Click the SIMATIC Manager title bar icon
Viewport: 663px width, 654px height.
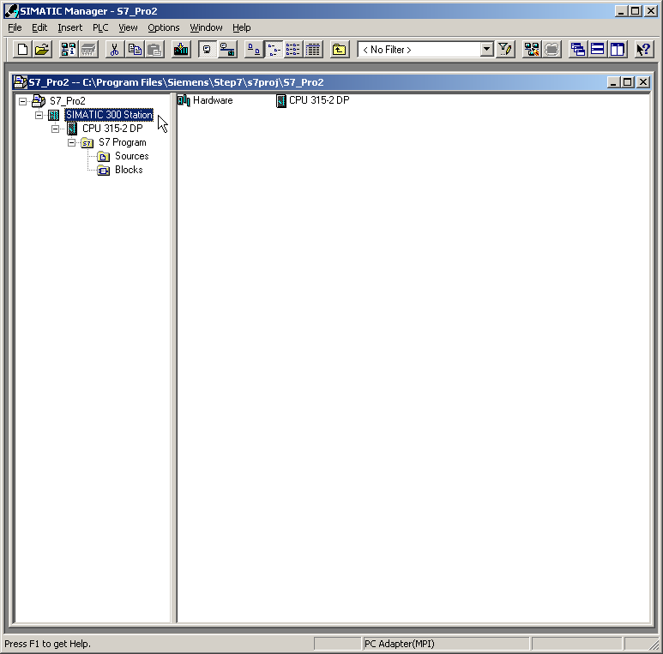pos(11,11)
